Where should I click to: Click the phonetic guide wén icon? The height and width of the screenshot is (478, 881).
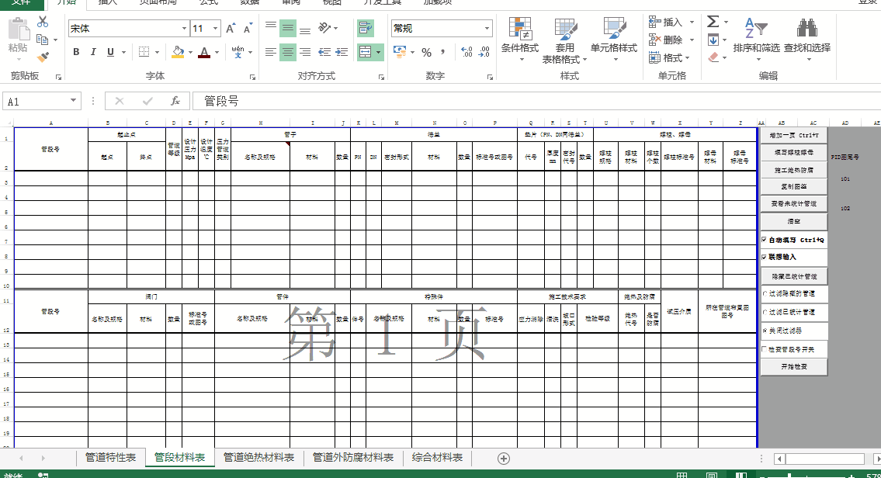238,52
